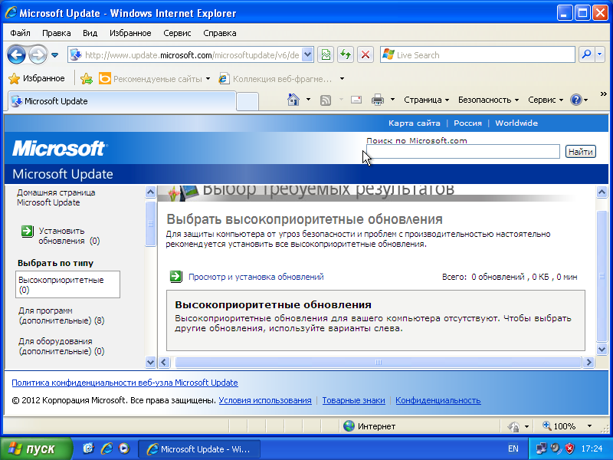
Task: Open the Правка menu
Action: coord(56,33)
